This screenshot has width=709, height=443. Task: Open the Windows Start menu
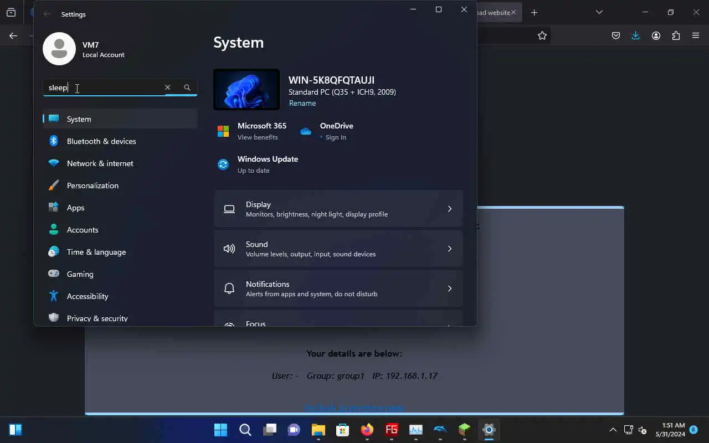pyautogui.click(x=220, y=430)
